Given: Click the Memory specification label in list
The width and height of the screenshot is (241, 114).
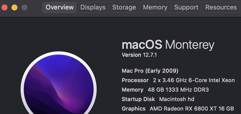Looking at the screenshot, I should [x=132, y=90].
